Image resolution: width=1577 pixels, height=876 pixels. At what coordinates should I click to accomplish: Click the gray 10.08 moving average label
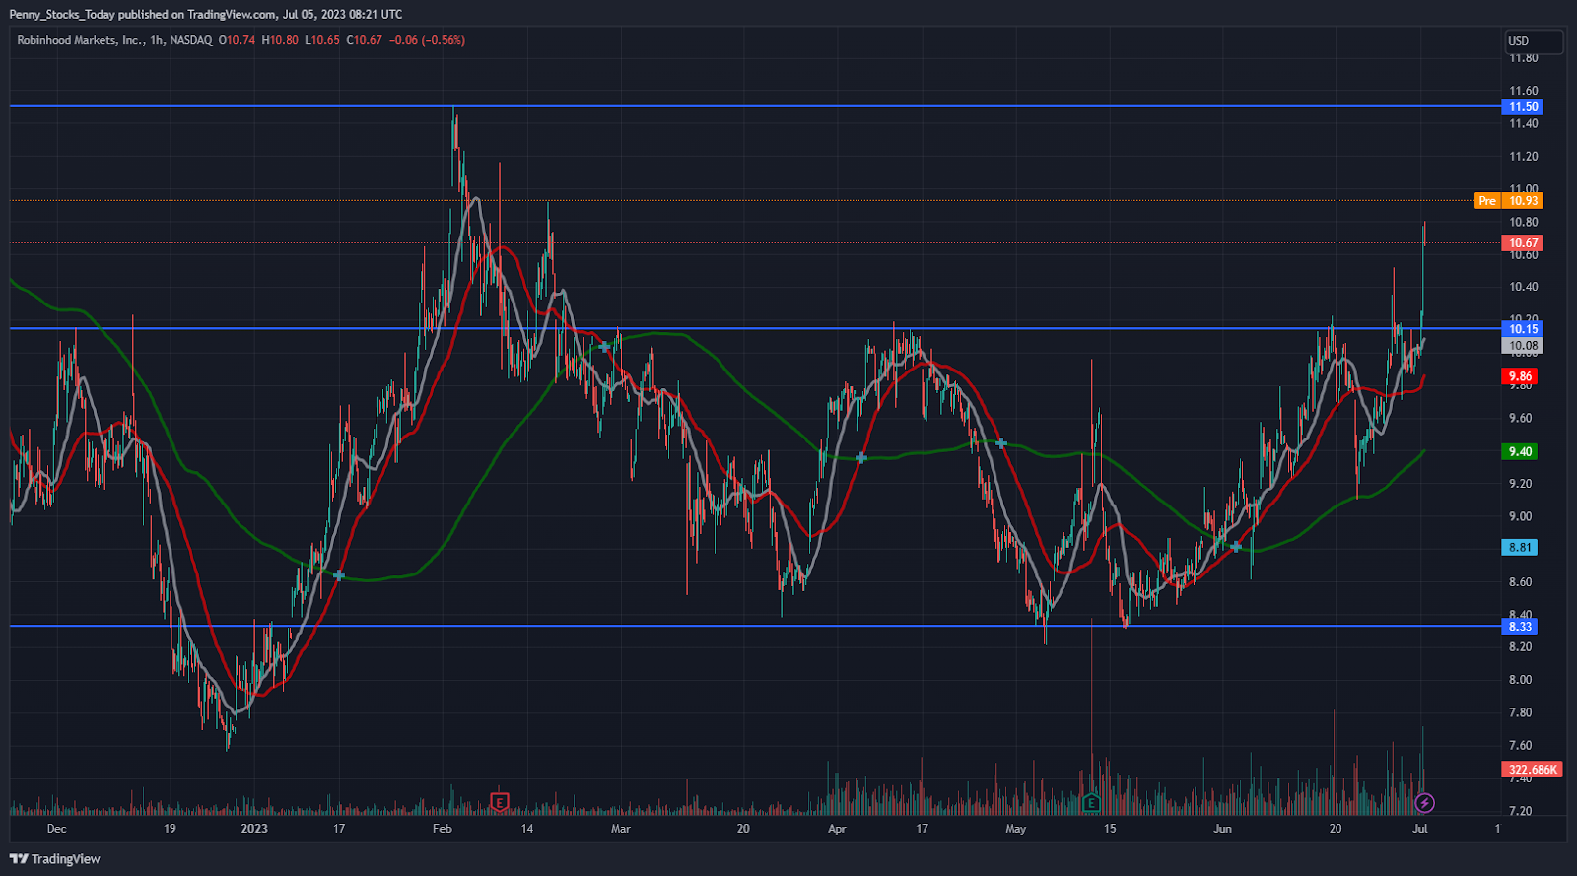click(x=1523, y=346)
